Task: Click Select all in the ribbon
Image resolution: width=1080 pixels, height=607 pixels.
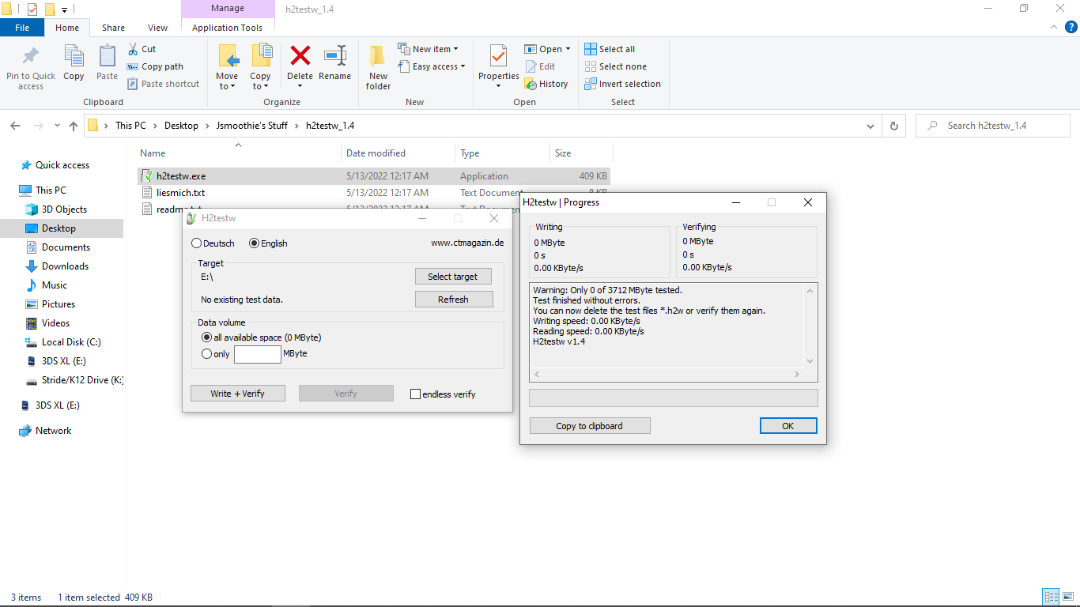Action: click(x=610, y=49)
